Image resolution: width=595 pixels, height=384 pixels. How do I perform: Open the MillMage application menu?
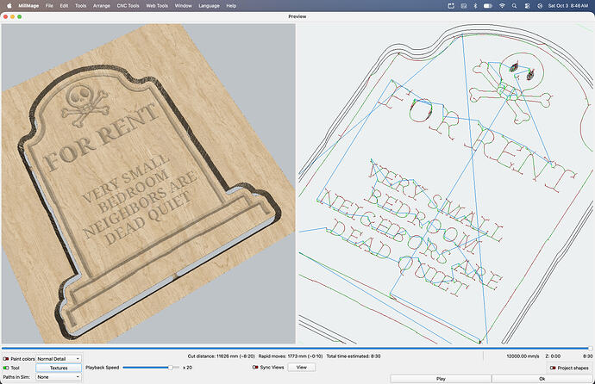(28, 6)
